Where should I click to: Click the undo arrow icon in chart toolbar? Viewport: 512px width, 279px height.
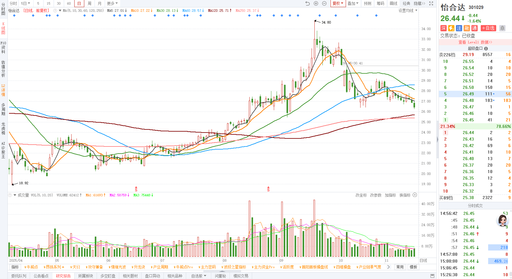(x=307, y=3)
